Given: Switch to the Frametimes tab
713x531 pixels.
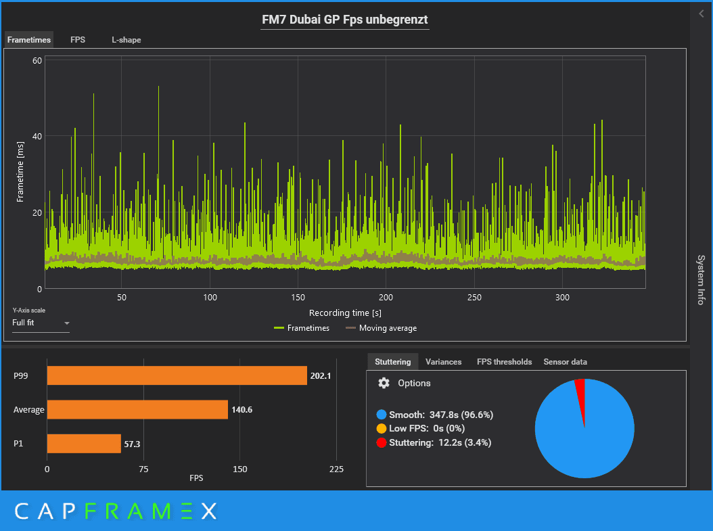Looking at the screenshot, I should 29,40.
